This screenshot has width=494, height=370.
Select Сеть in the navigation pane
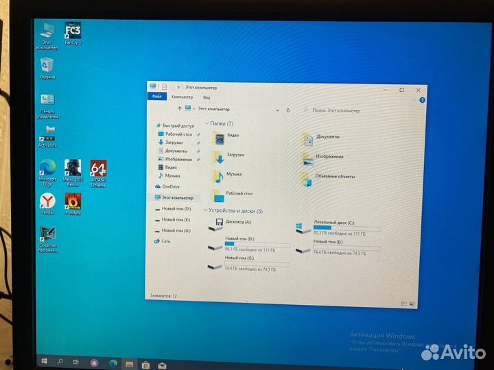click(x=165, y=241)
